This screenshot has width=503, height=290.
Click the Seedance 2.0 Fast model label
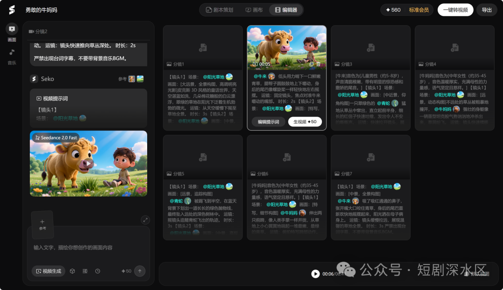[56, 138]
